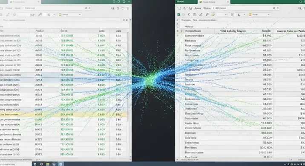Click the left window's formula bar field
This screenshot has height=166, width=305.
(x=61, y=20)
